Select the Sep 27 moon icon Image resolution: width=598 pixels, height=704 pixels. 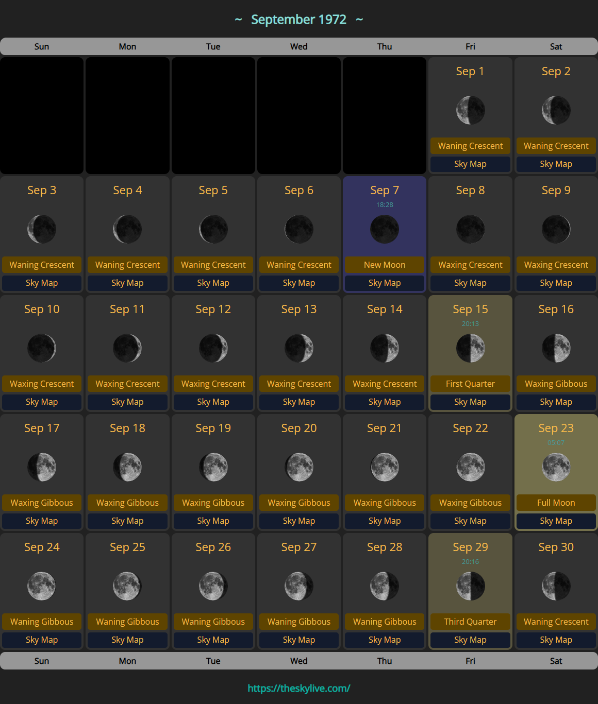(299, 586)
